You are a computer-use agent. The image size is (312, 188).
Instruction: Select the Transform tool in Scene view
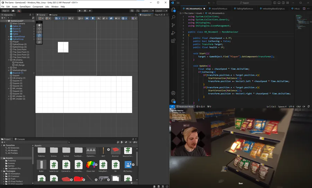39,42
